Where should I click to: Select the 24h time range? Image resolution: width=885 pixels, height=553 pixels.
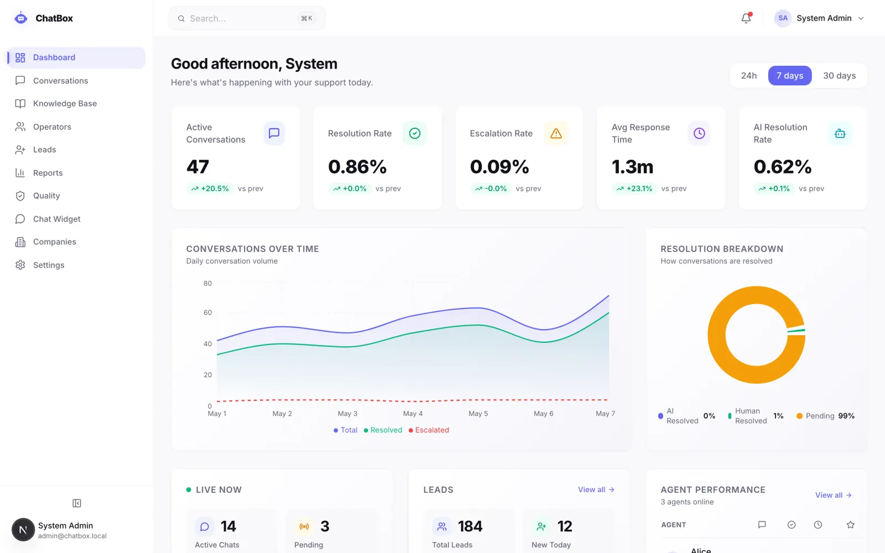click(749, 76)
